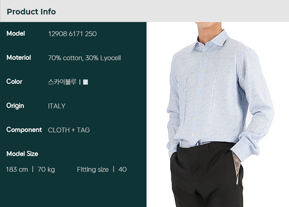Click the sky blue color swatch square
This screenshot has width=289, height=207.
click(85, 82)
